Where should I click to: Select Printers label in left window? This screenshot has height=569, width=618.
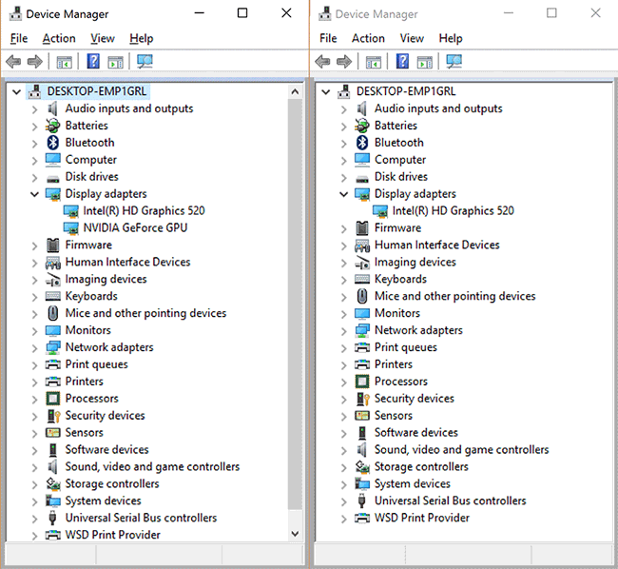(85, 382)
